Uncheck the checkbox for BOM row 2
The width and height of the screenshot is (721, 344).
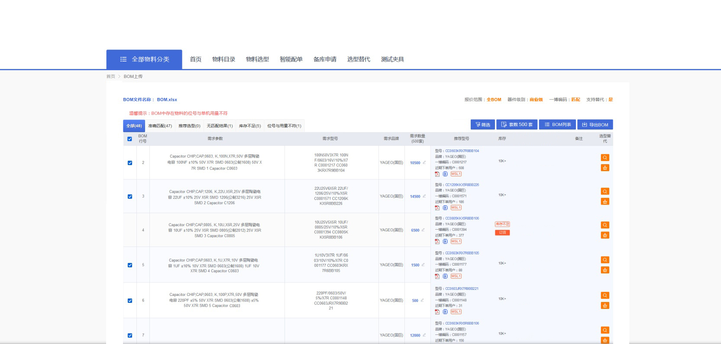[x=130, y=163]
